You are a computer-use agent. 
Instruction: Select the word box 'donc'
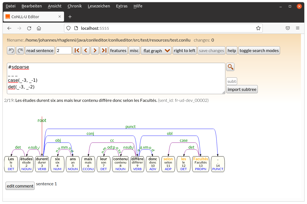[x=153, y=164]
